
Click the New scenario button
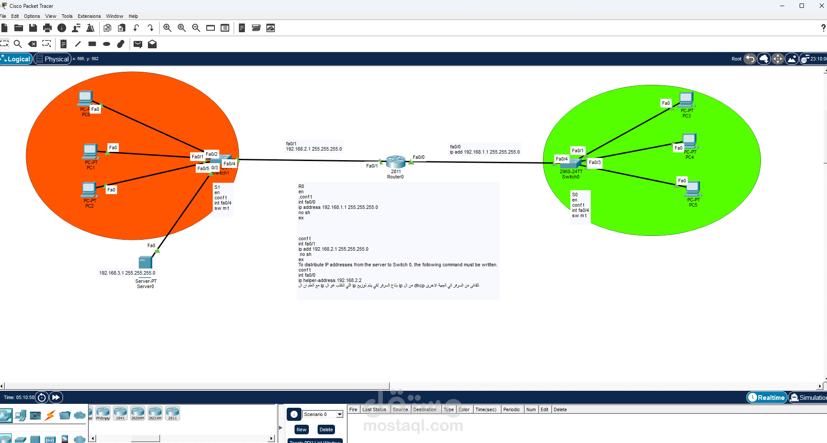(301, 430)
